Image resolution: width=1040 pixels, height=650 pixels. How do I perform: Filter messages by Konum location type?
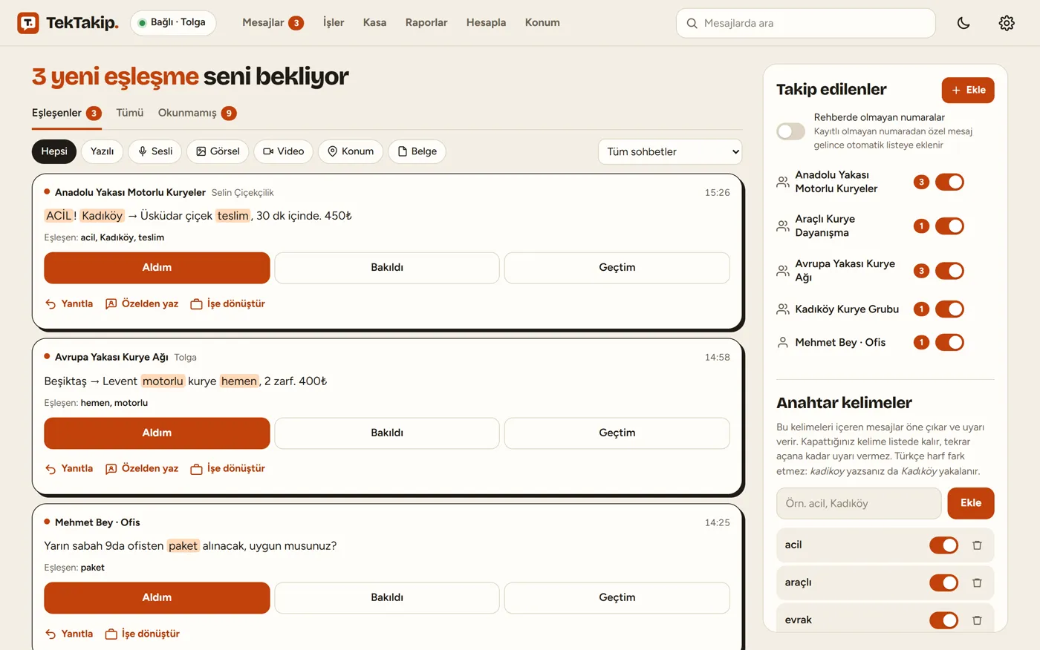[351, 151]
